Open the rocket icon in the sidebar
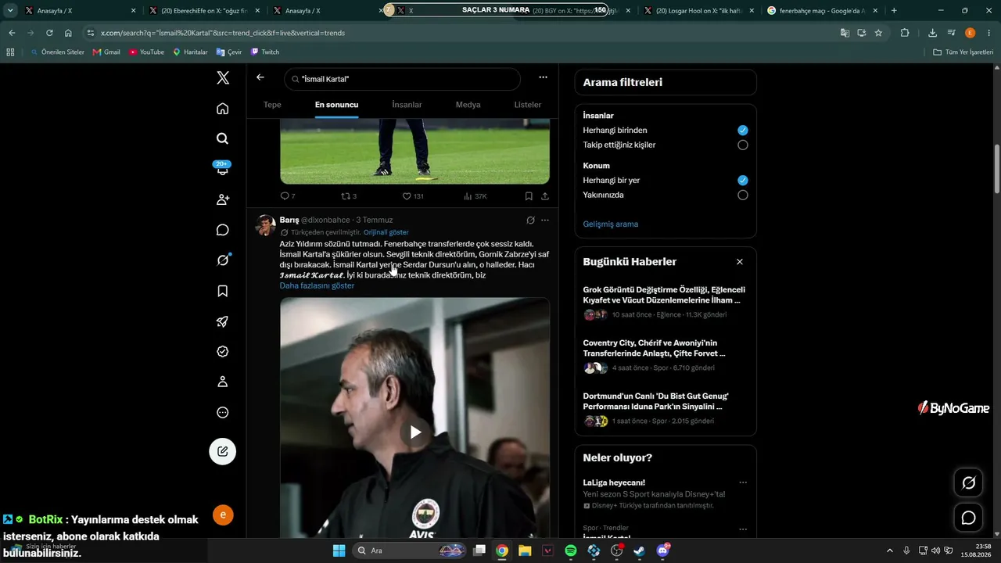This screenshot has height=563, width=1001. [x=223, y=321]
